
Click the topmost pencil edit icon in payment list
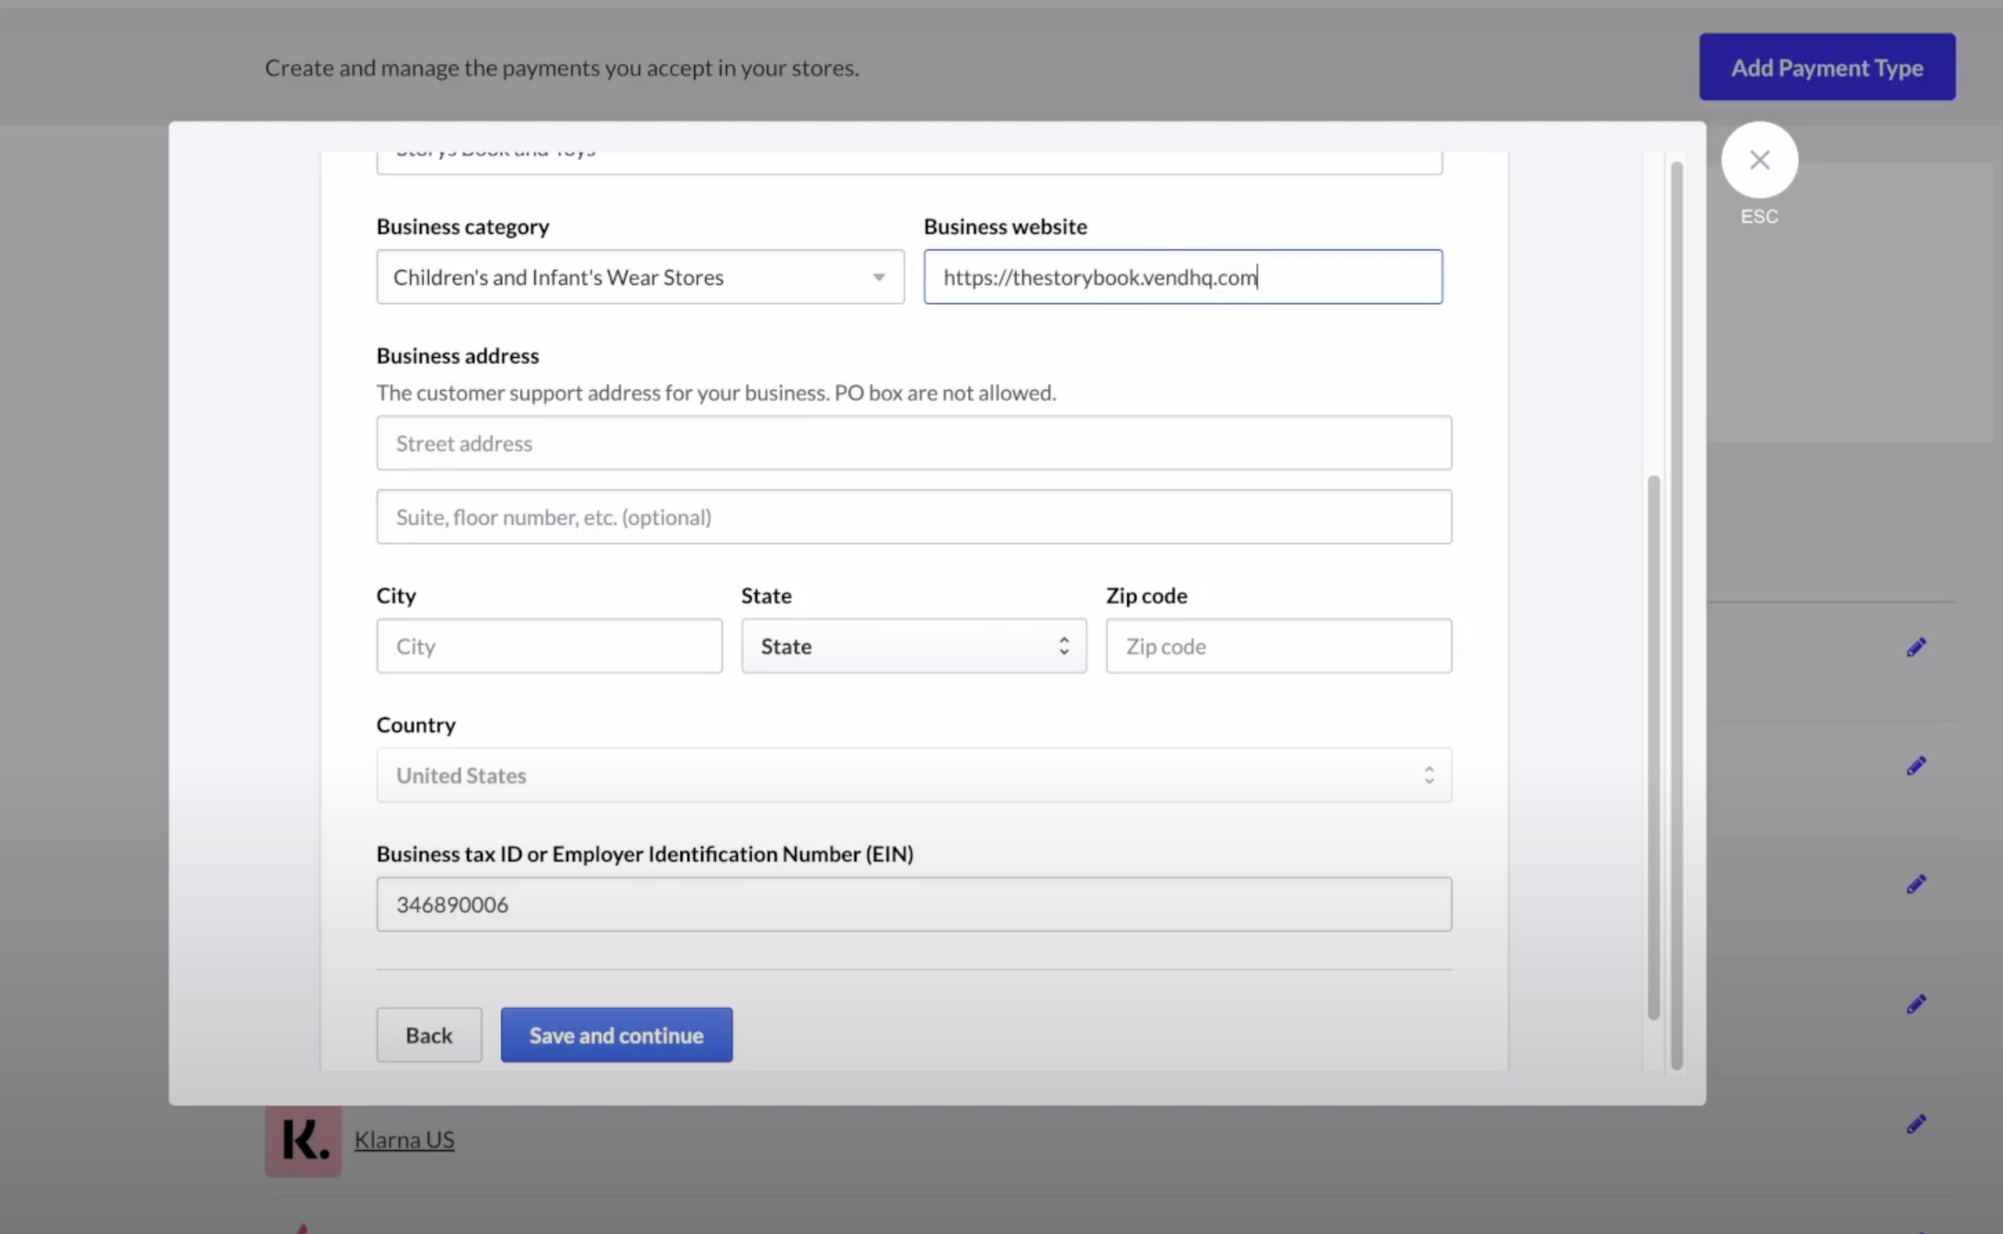(1917, 646)
